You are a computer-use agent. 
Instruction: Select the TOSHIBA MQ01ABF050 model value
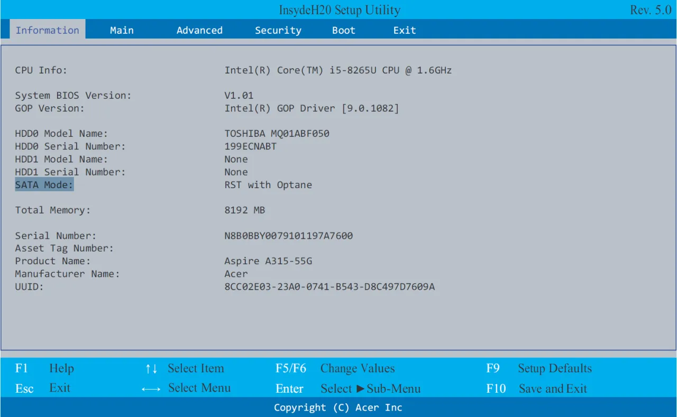click(x=277, y=134)
